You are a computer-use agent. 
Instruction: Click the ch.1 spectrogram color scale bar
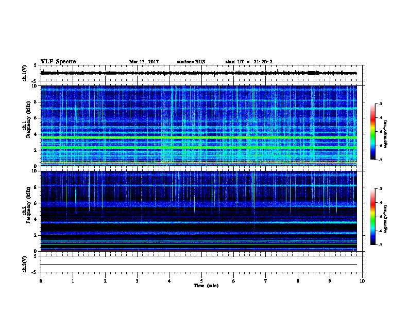[373, 132]
